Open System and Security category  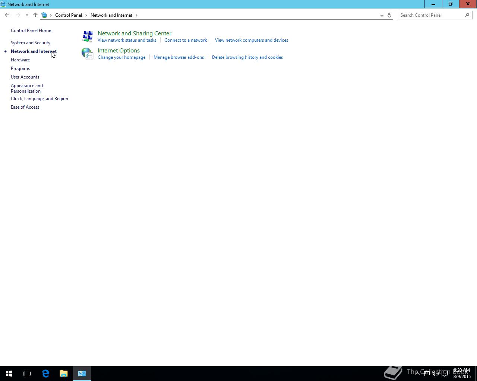[31, 43]
